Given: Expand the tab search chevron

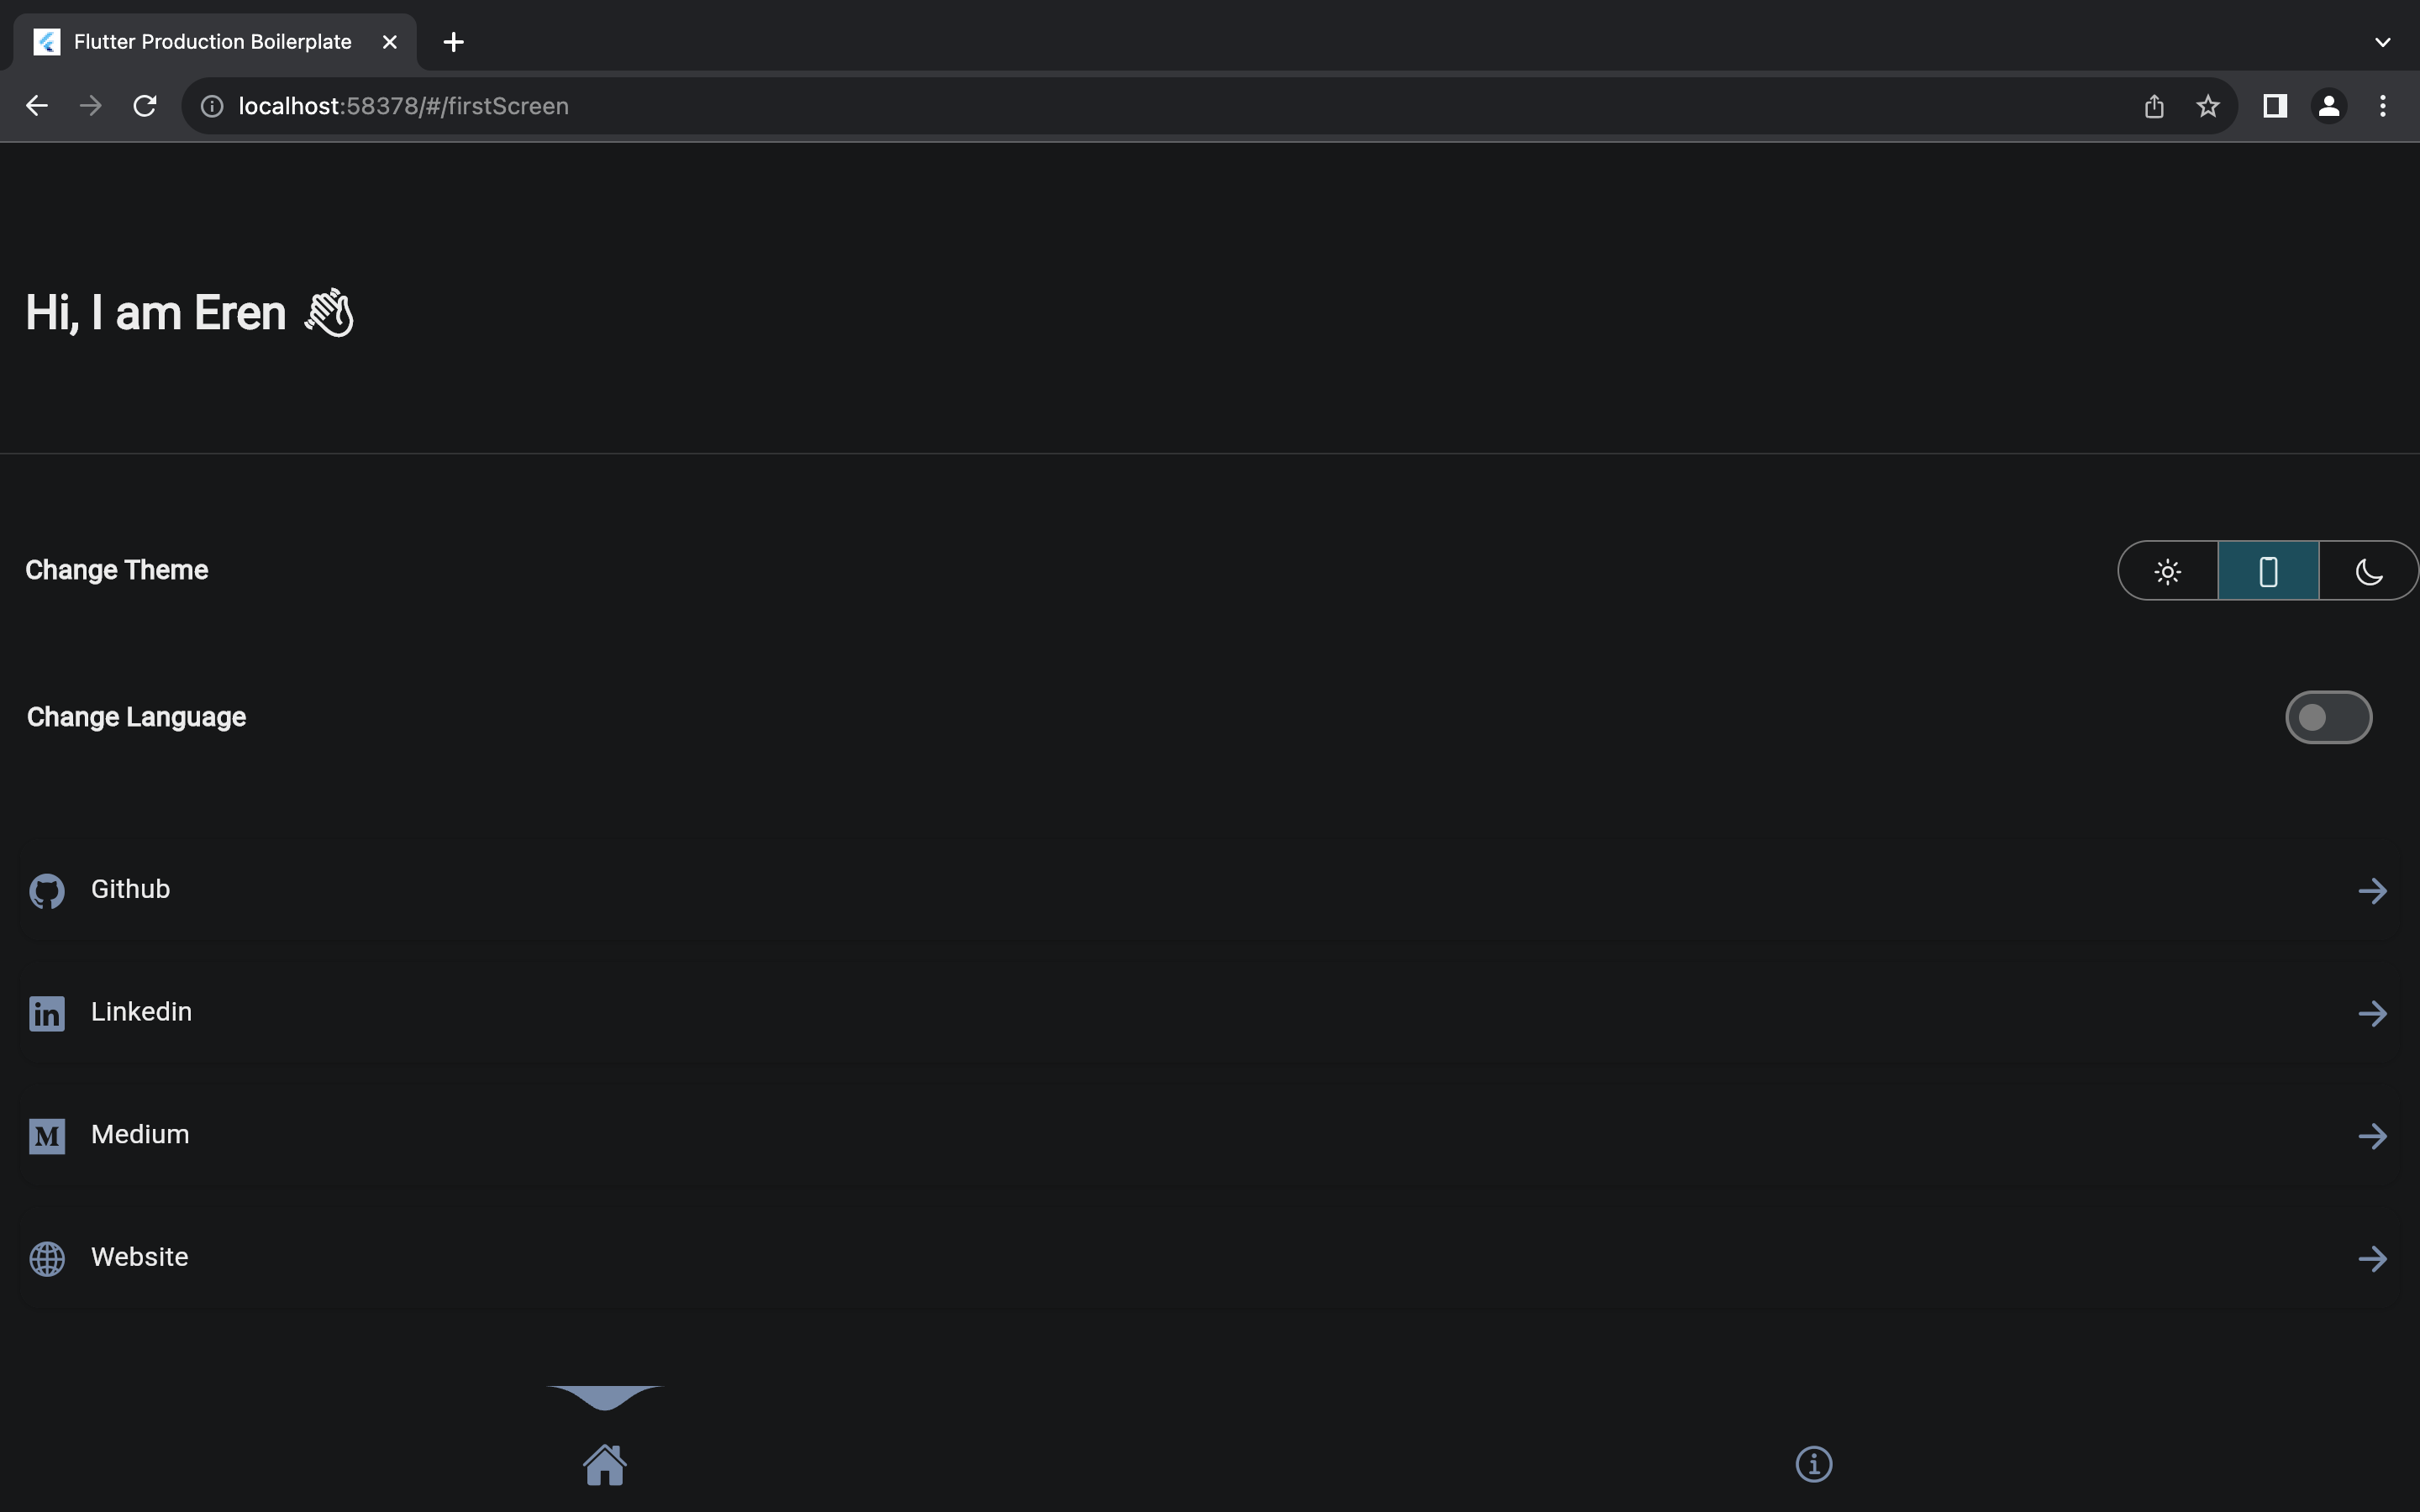Looking at the screenshot, I should [2383, 42].
